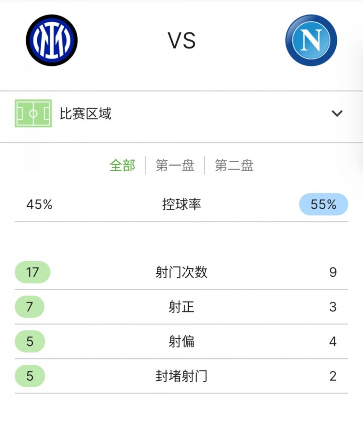Click the green 17 shots badge

32,272
